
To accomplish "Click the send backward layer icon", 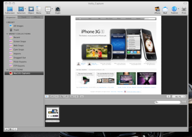I will 66,97.
